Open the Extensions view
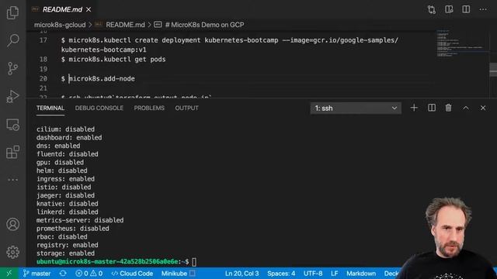This screenshot has width=497, height=279. tap(12, 152)
